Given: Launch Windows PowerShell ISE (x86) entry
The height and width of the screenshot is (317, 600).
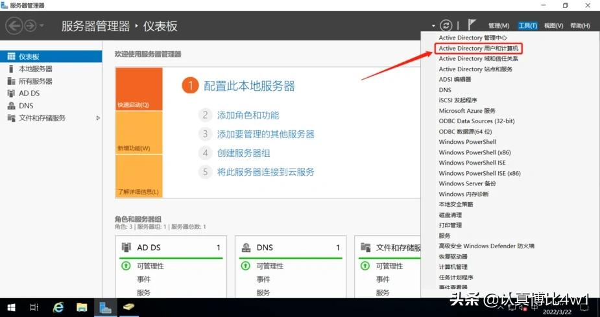Looking at the screenshot, I should 480,173.
